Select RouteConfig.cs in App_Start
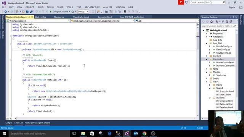Screen dimensions: 244x137 point(223,53)
